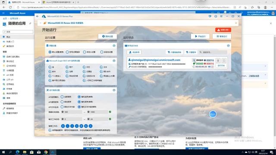Screen dimensions: 276x155
Task: Select the 实验性设置 experimental preset radio
Action: click(x=102, y=52)
